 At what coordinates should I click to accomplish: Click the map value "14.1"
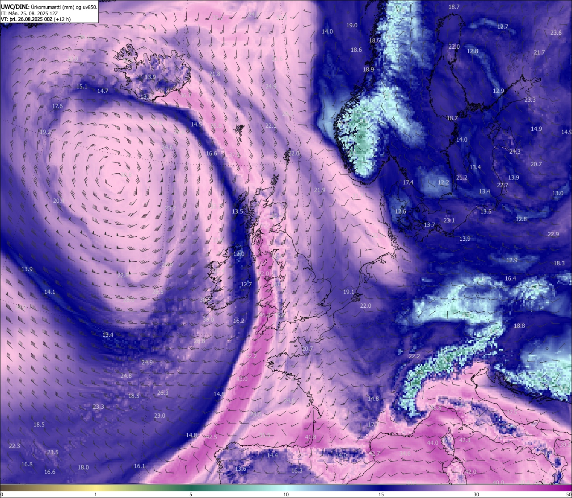point(50,292)
